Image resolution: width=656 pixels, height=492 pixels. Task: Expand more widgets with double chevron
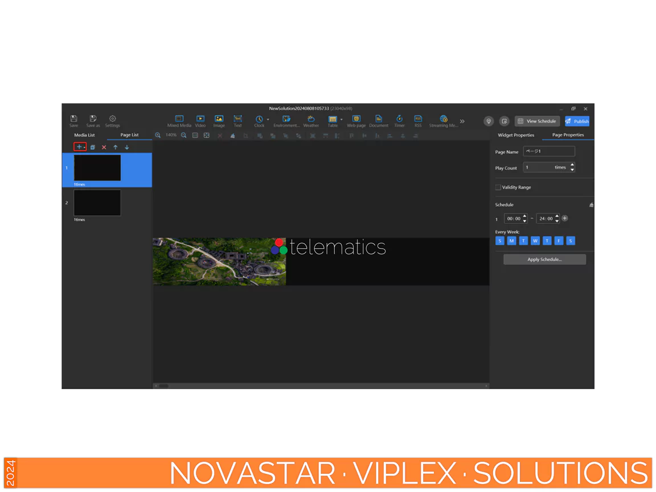tap(462, 121)
